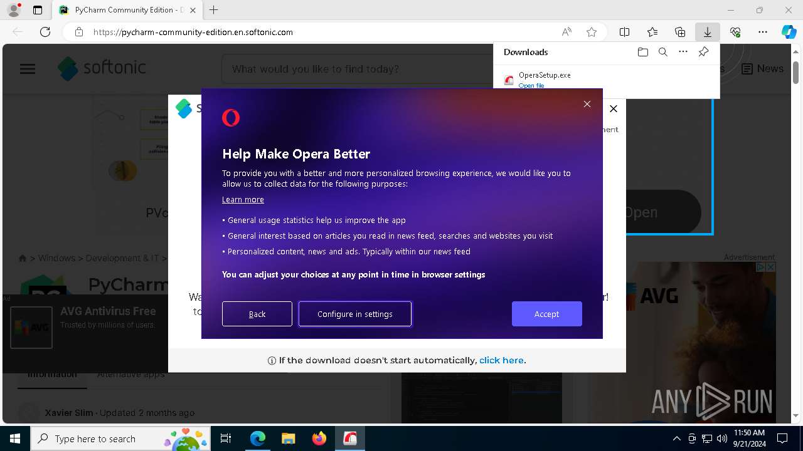Refresh the page
The width and height of the screenshot is (803, 451).
tap(45, 32)
